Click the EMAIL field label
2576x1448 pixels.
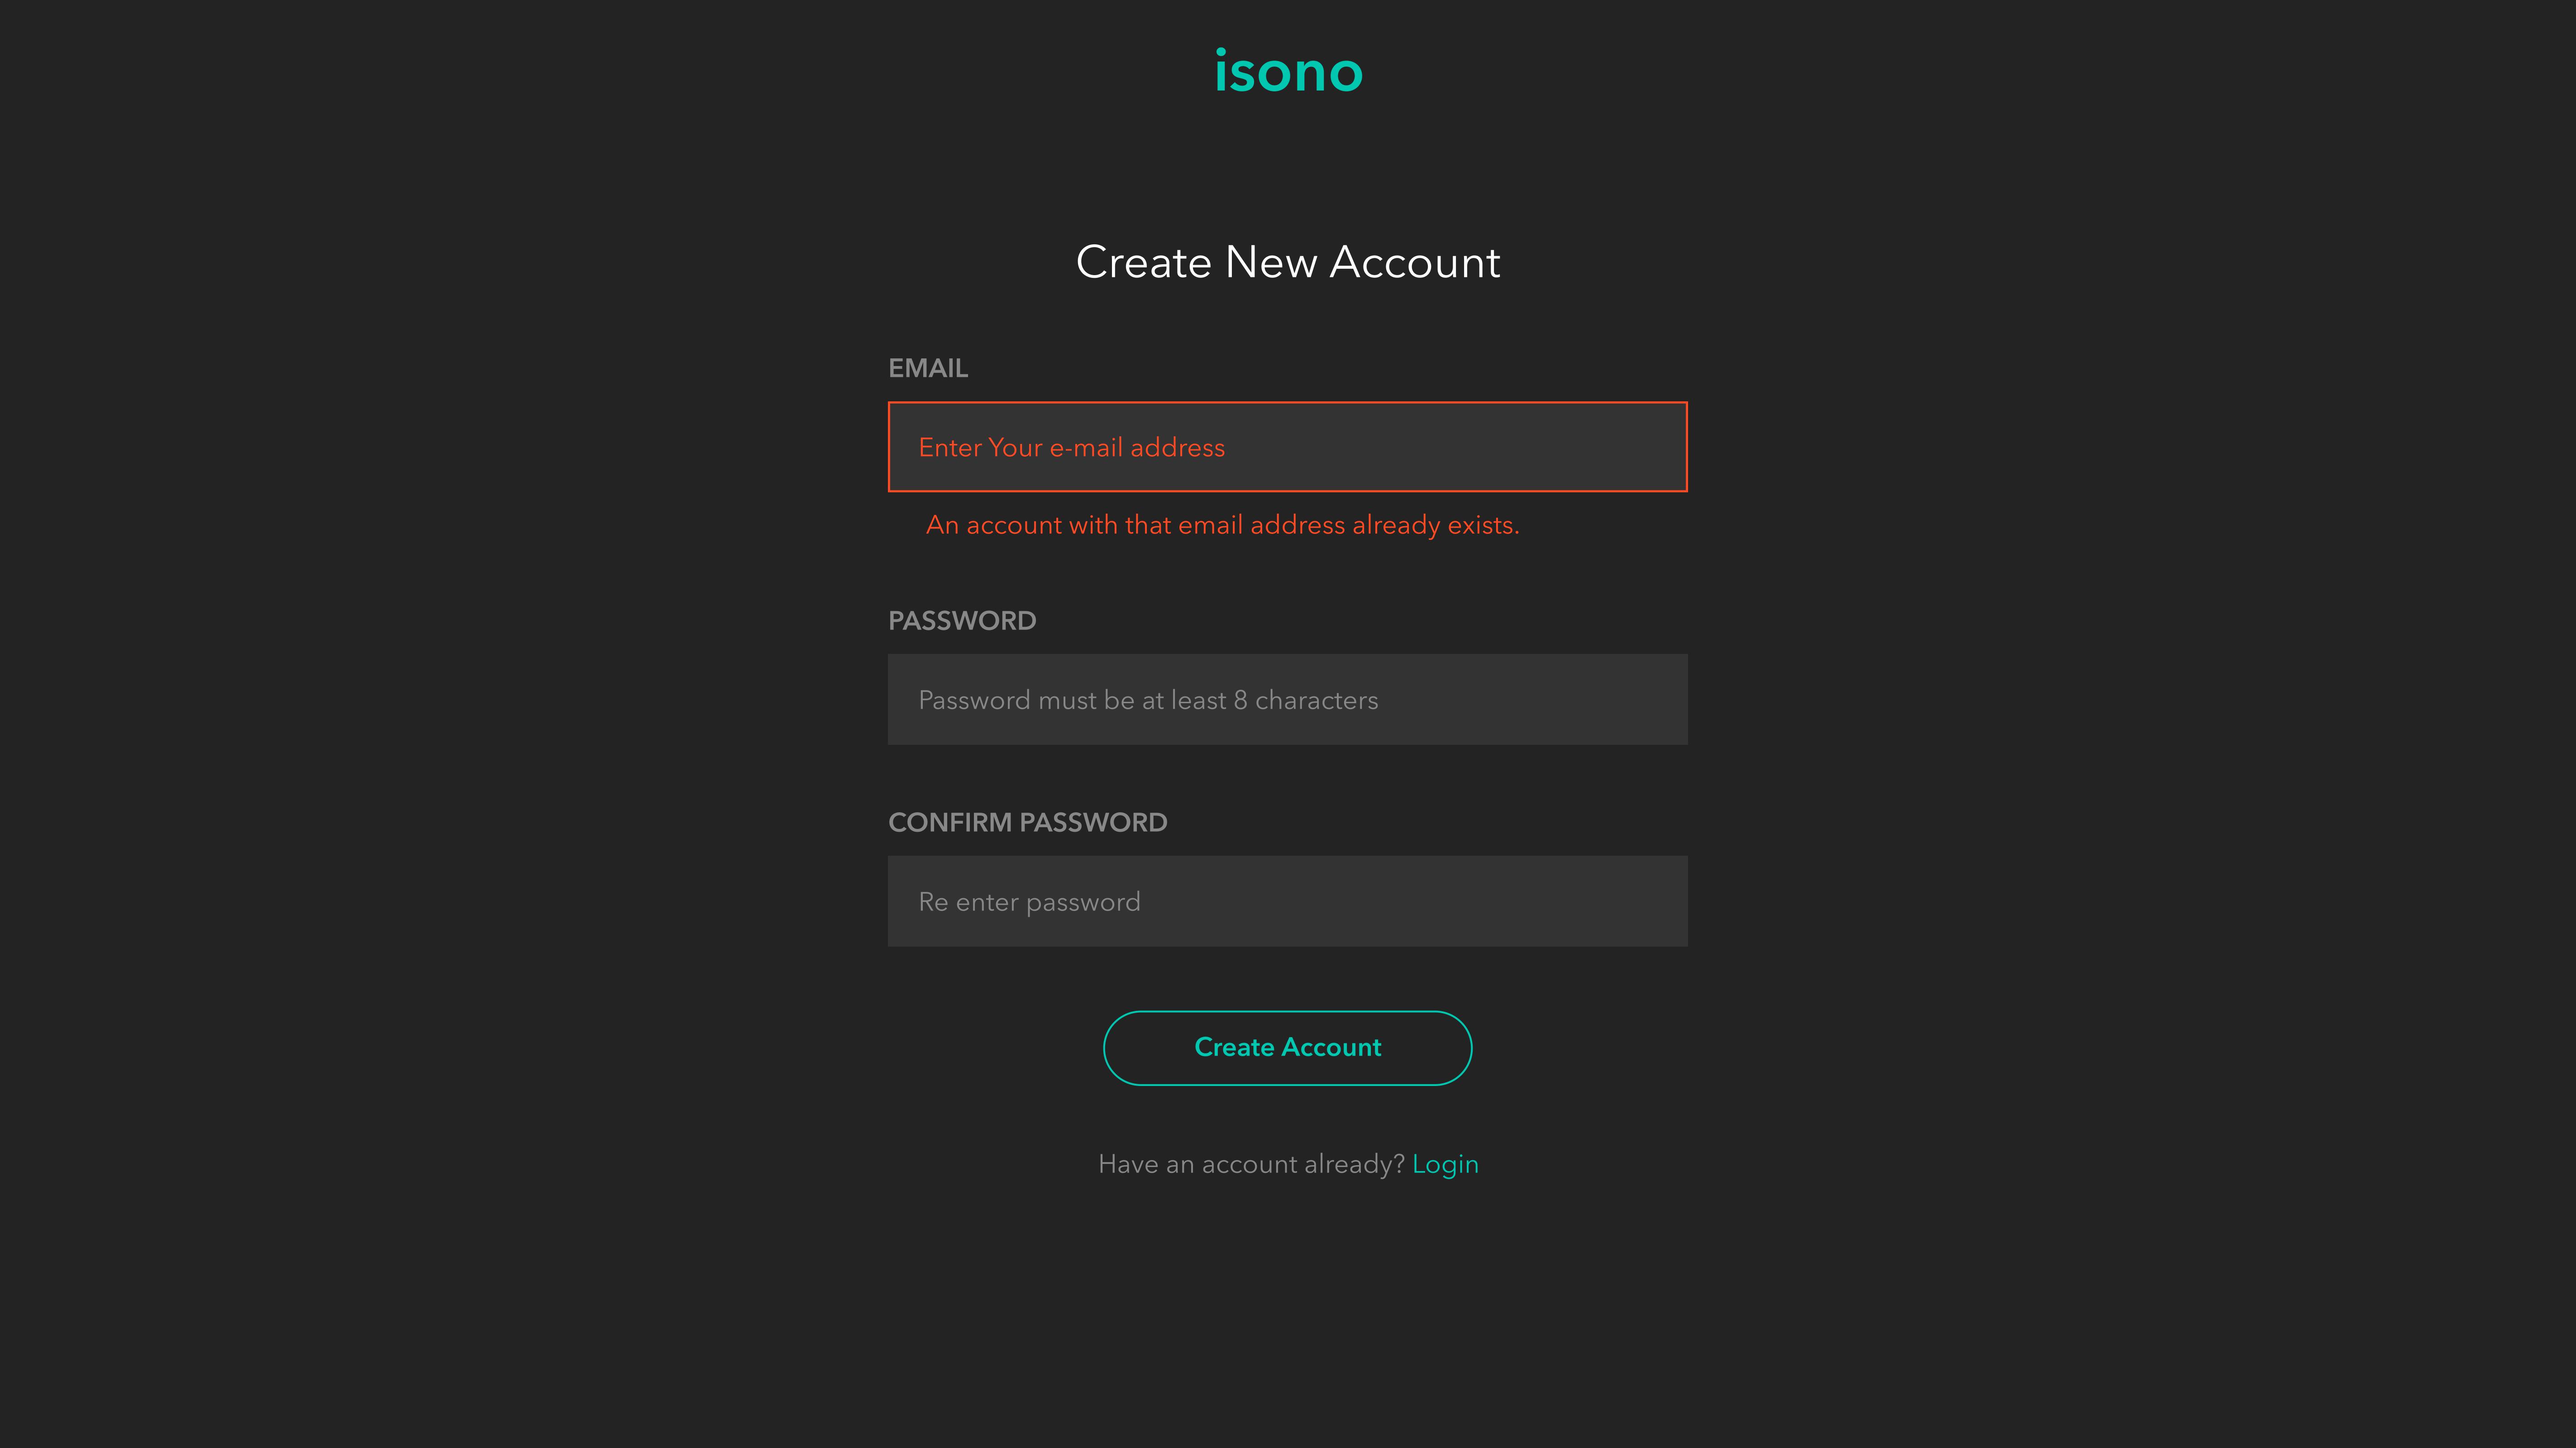928,368
